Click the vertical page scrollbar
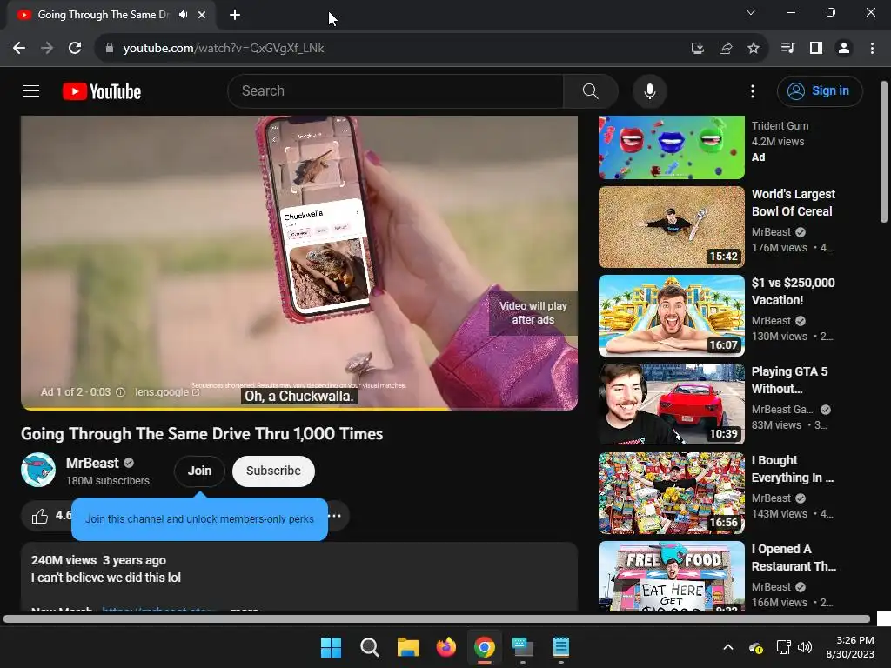Screen dimensions: 891x668 [x=884, y=151]
